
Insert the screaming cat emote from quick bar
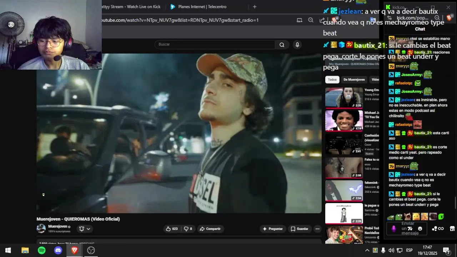(x=407, y=217)
